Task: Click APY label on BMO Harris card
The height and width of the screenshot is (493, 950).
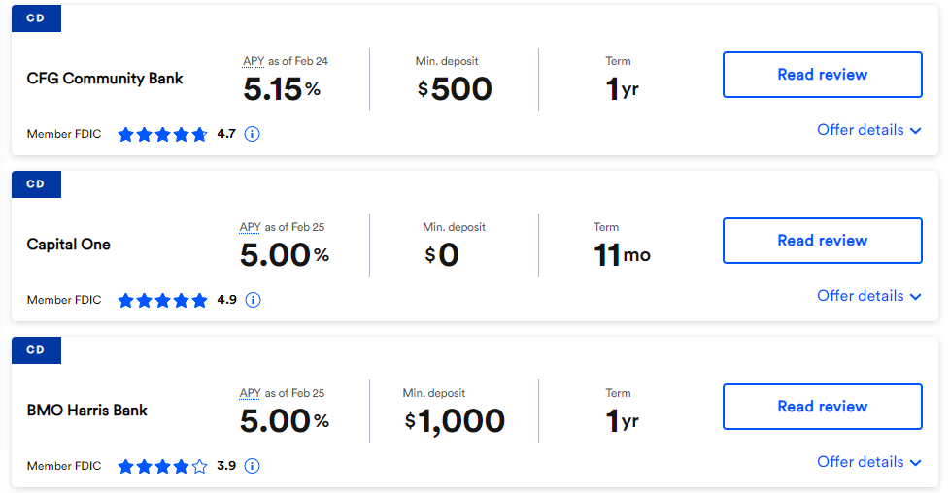Action: tap(250, 393)
